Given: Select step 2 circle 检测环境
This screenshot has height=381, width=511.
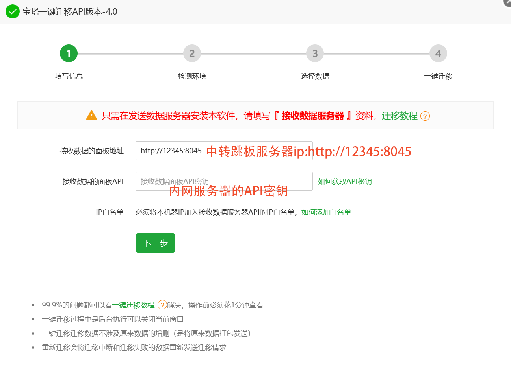Looking at the screenshot, I should click(192, 53).
